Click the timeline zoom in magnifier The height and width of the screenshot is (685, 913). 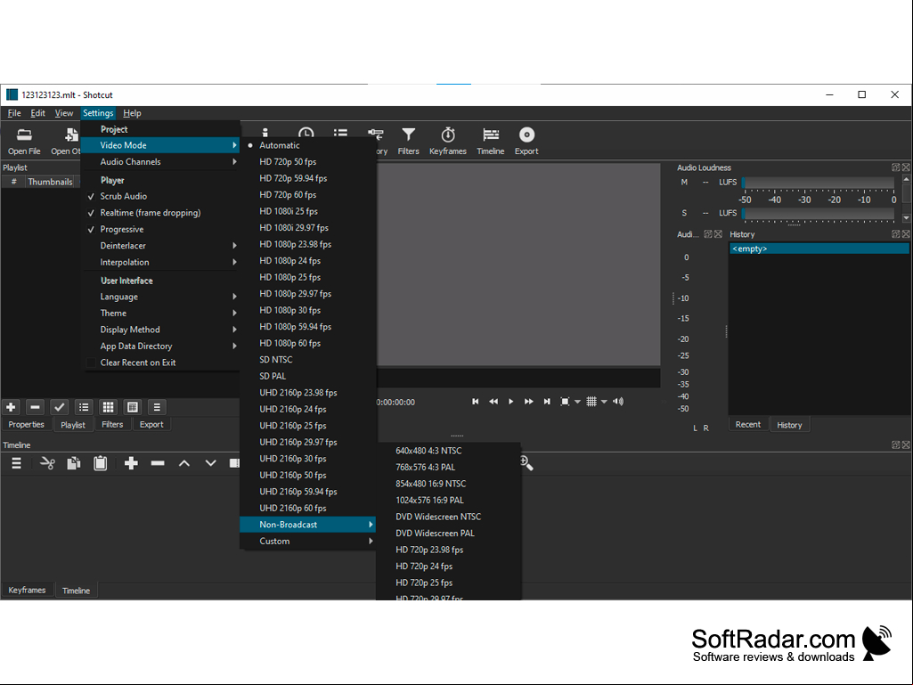pyautogui.click(x=526, y=464)
